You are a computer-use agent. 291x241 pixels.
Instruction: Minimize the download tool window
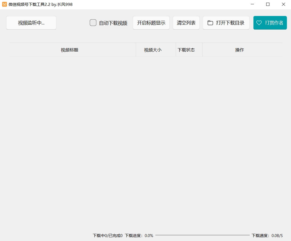pos(252,4)
